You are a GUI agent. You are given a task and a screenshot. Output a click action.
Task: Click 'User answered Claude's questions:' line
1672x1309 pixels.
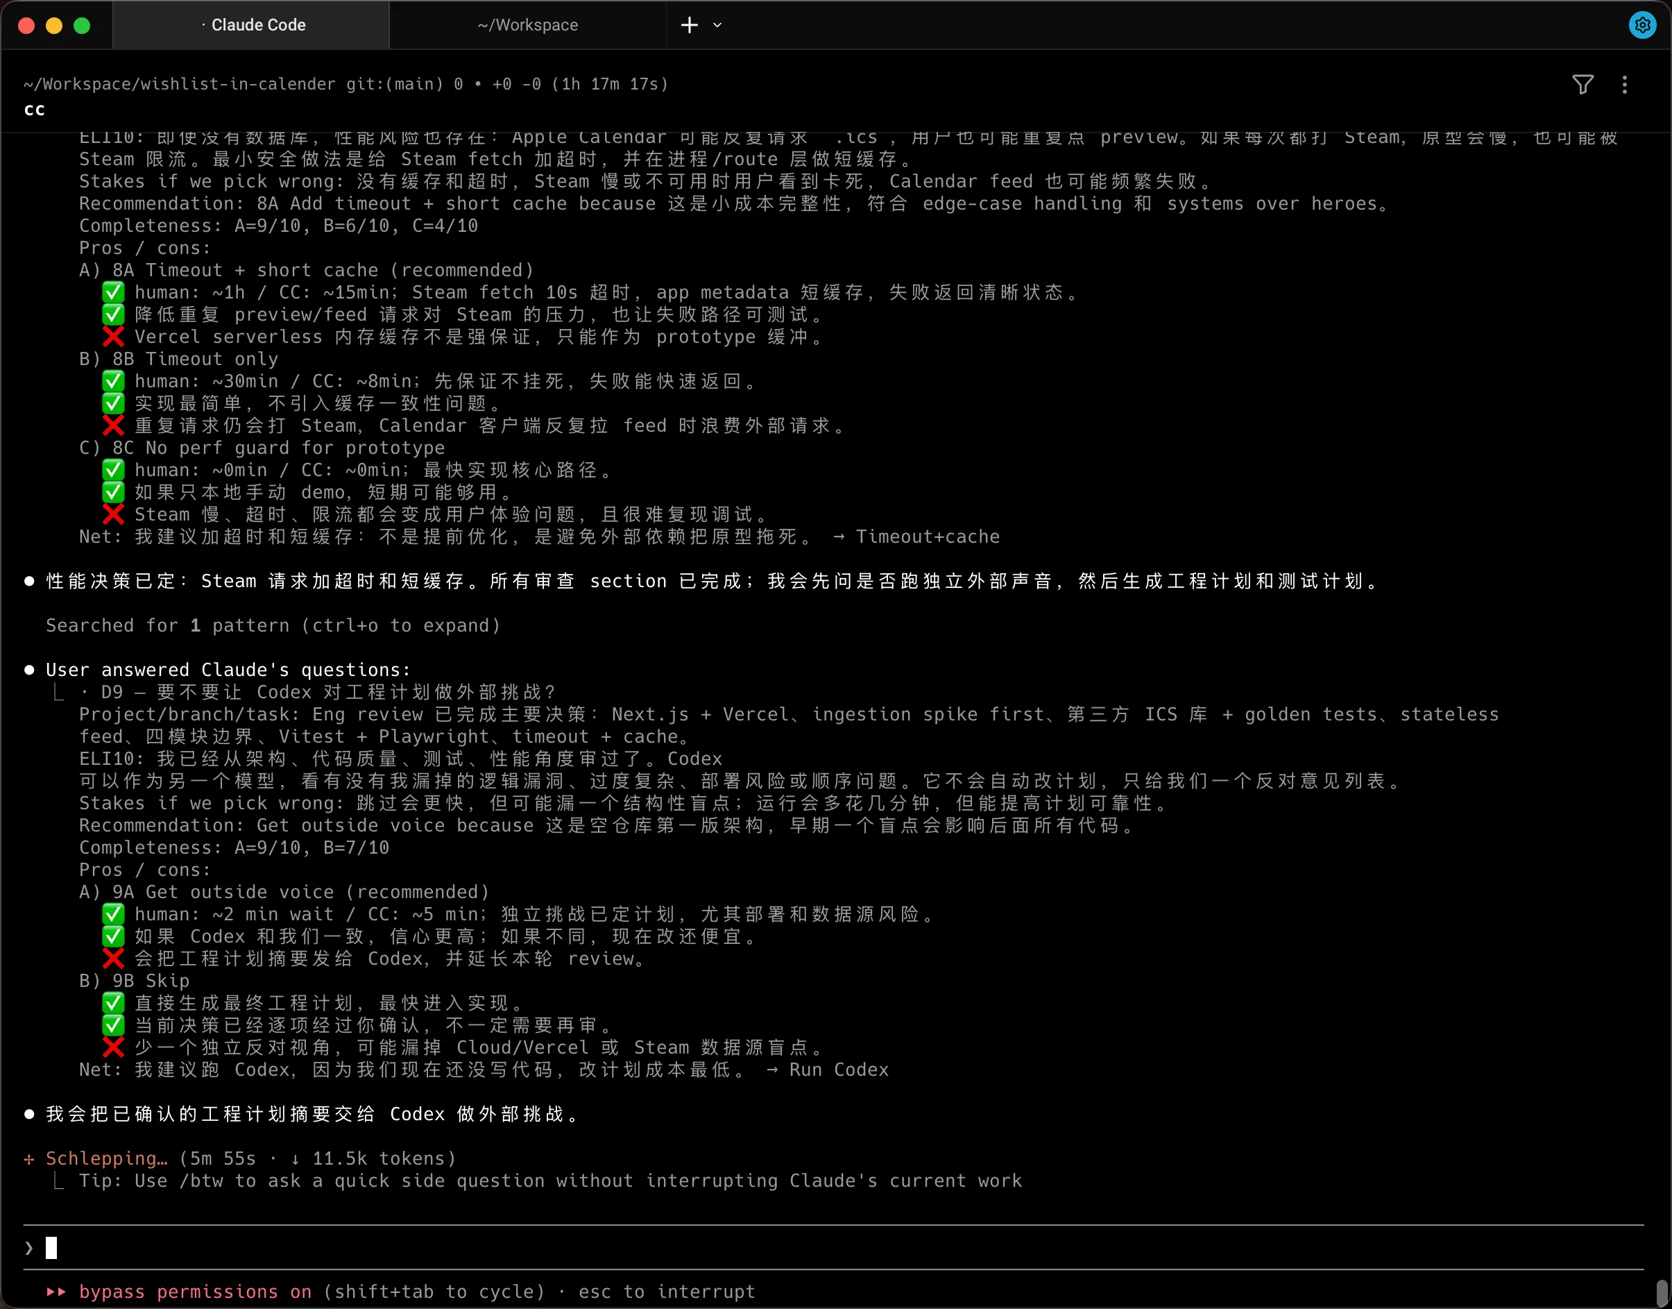point(228,670)
